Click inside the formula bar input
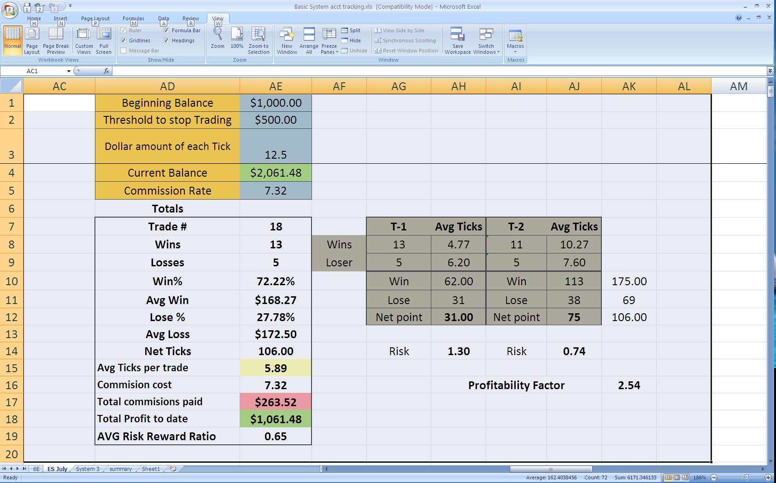This screenshot has width=776, height=483. pyautogui.click(x=439, y=71)
